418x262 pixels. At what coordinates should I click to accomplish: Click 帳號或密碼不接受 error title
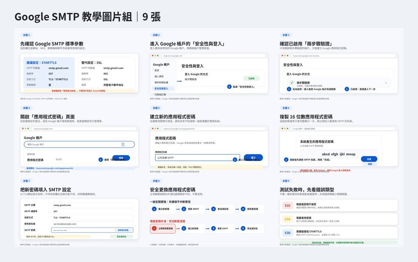click(306, 204)
